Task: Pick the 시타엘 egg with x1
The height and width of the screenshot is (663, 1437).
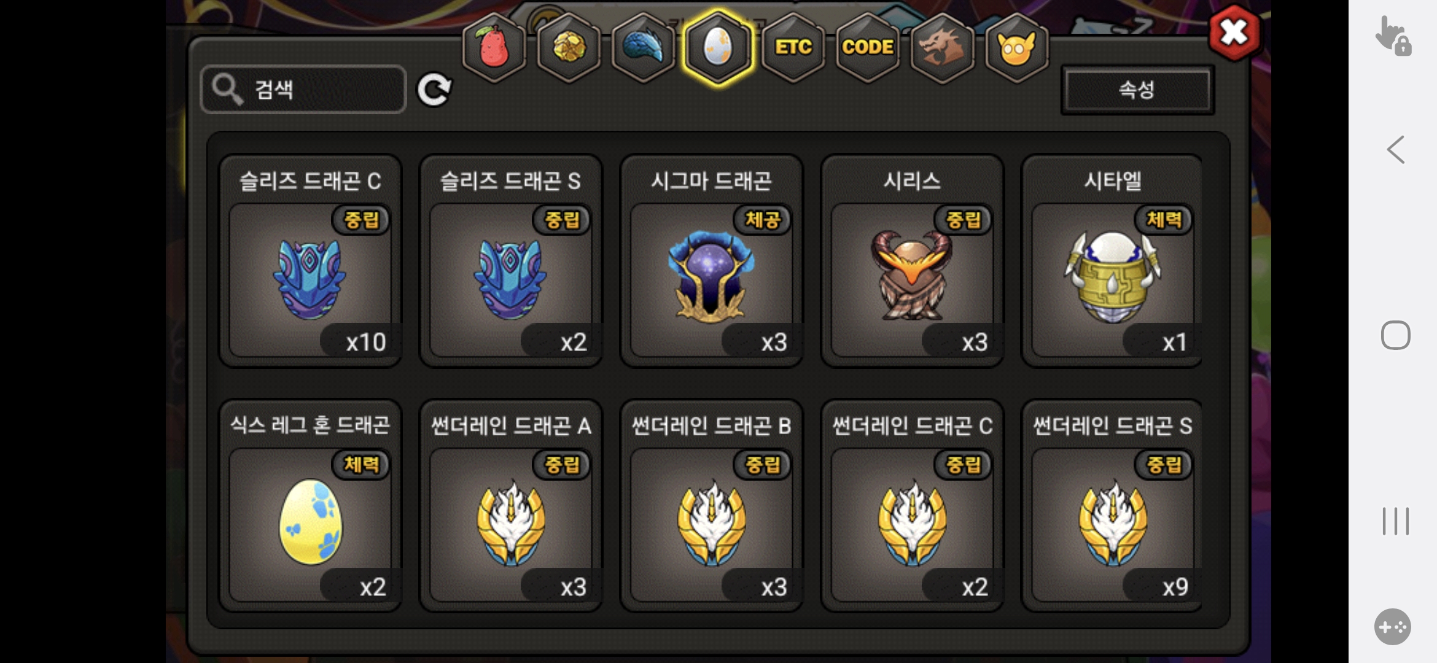Action: coord(1112,260)
